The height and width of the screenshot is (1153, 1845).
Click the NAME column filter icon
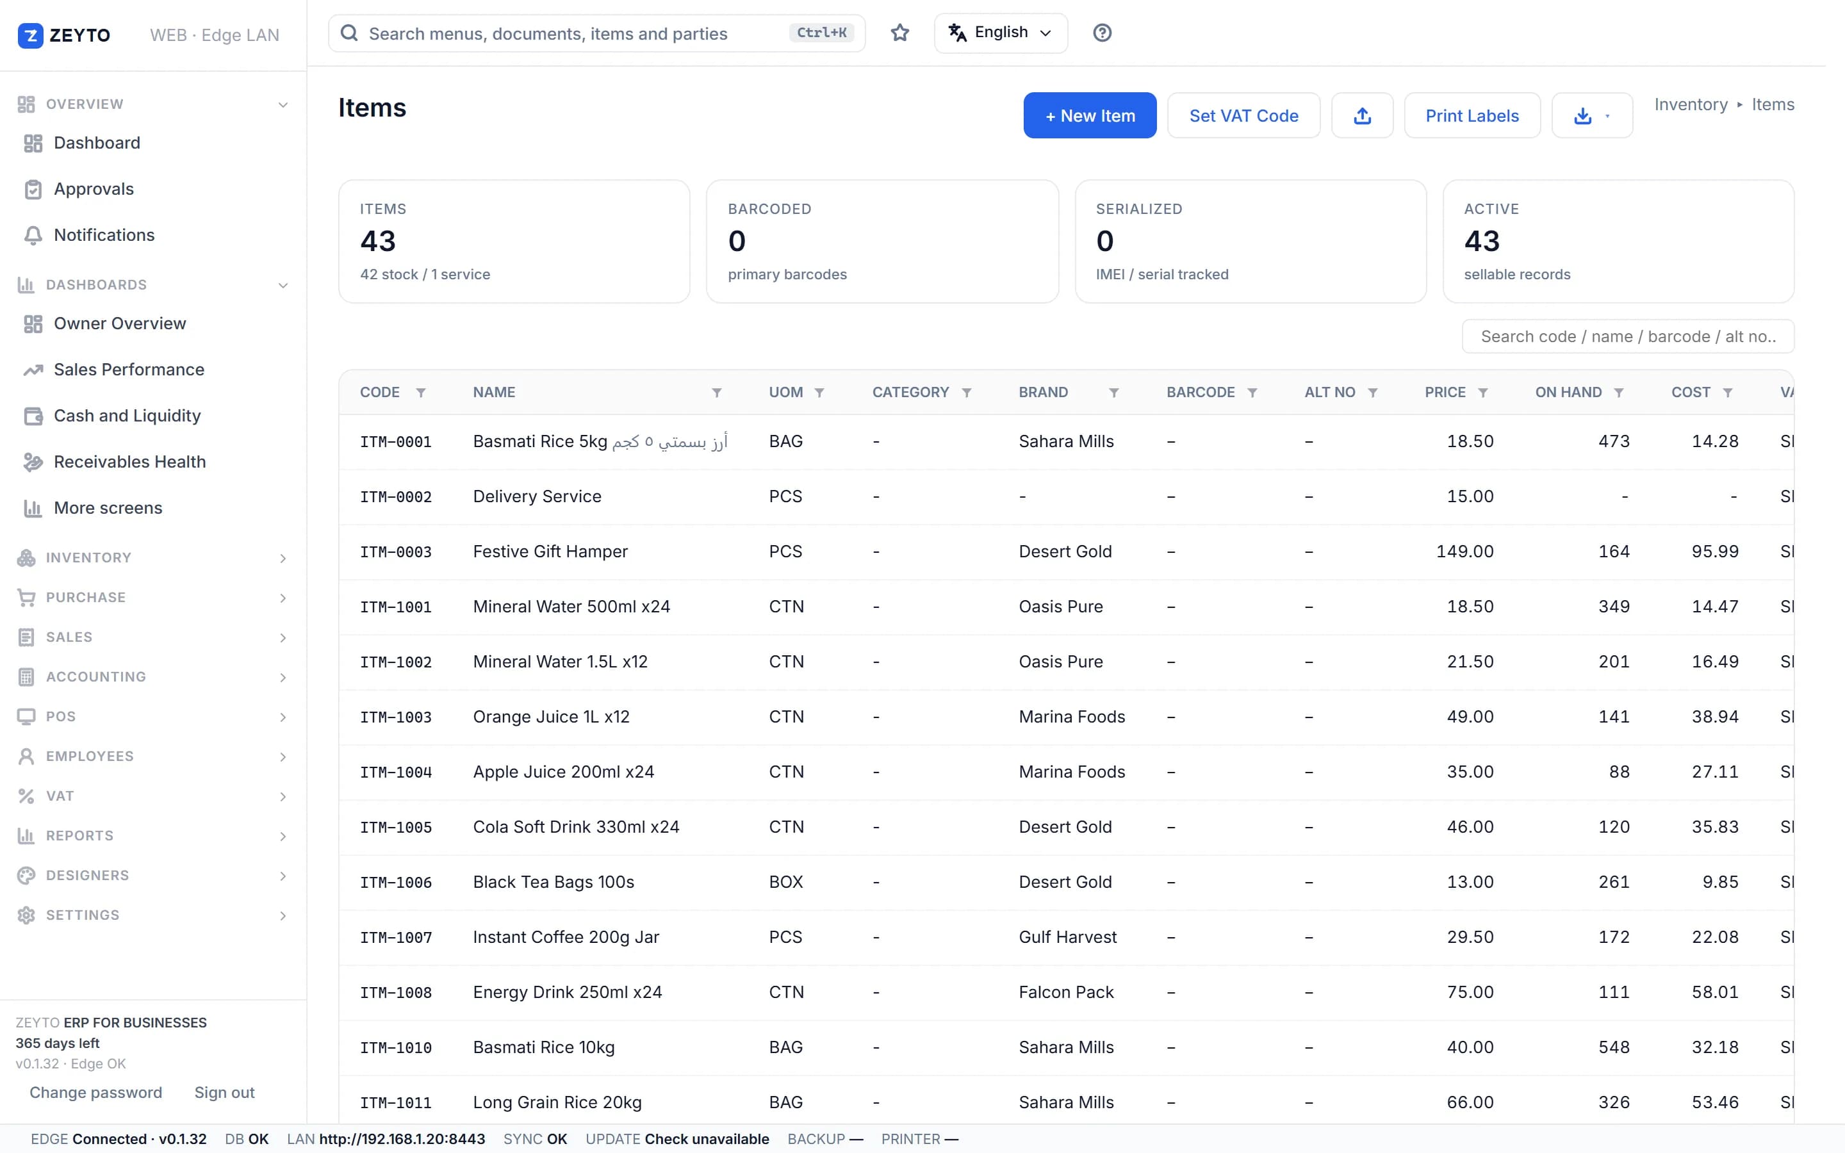717,393
